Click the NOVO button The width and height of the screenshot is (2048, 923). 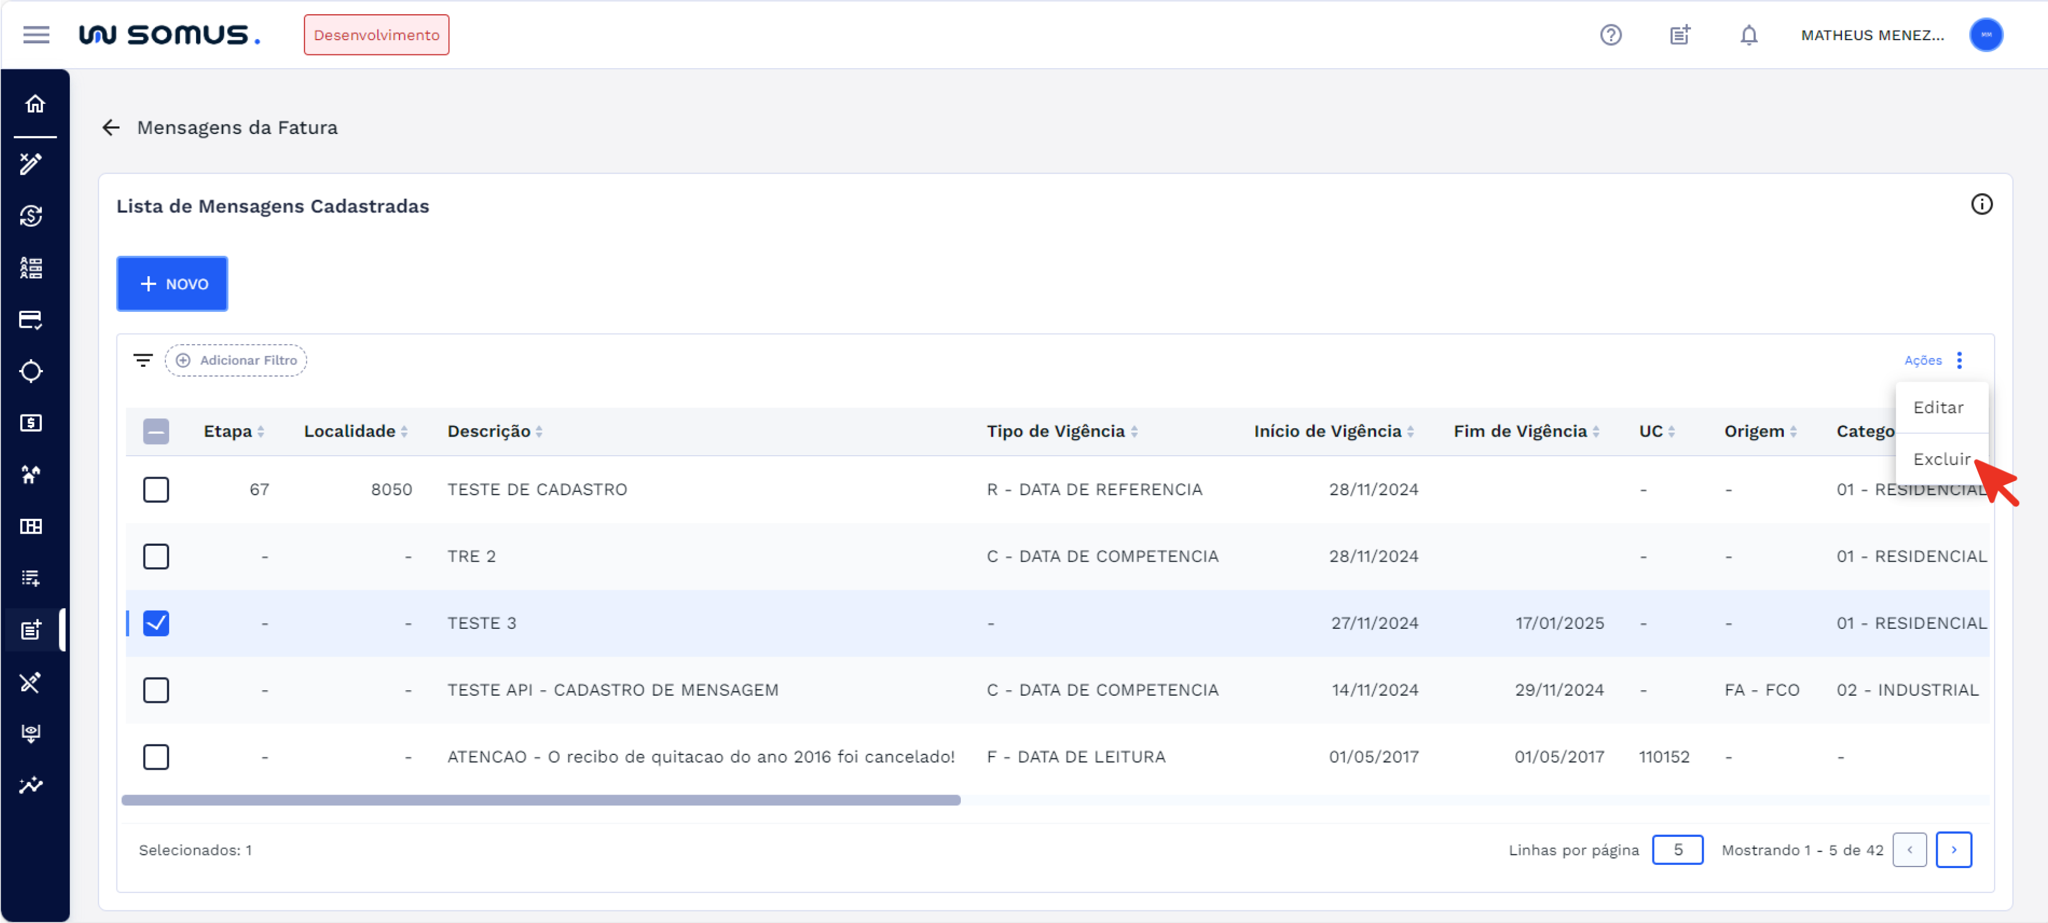[172, 283]
